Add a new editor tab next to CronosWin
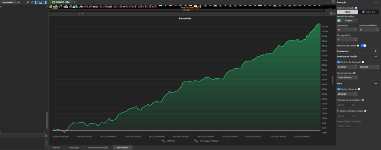The image size is (381, 150). [19, 2]
